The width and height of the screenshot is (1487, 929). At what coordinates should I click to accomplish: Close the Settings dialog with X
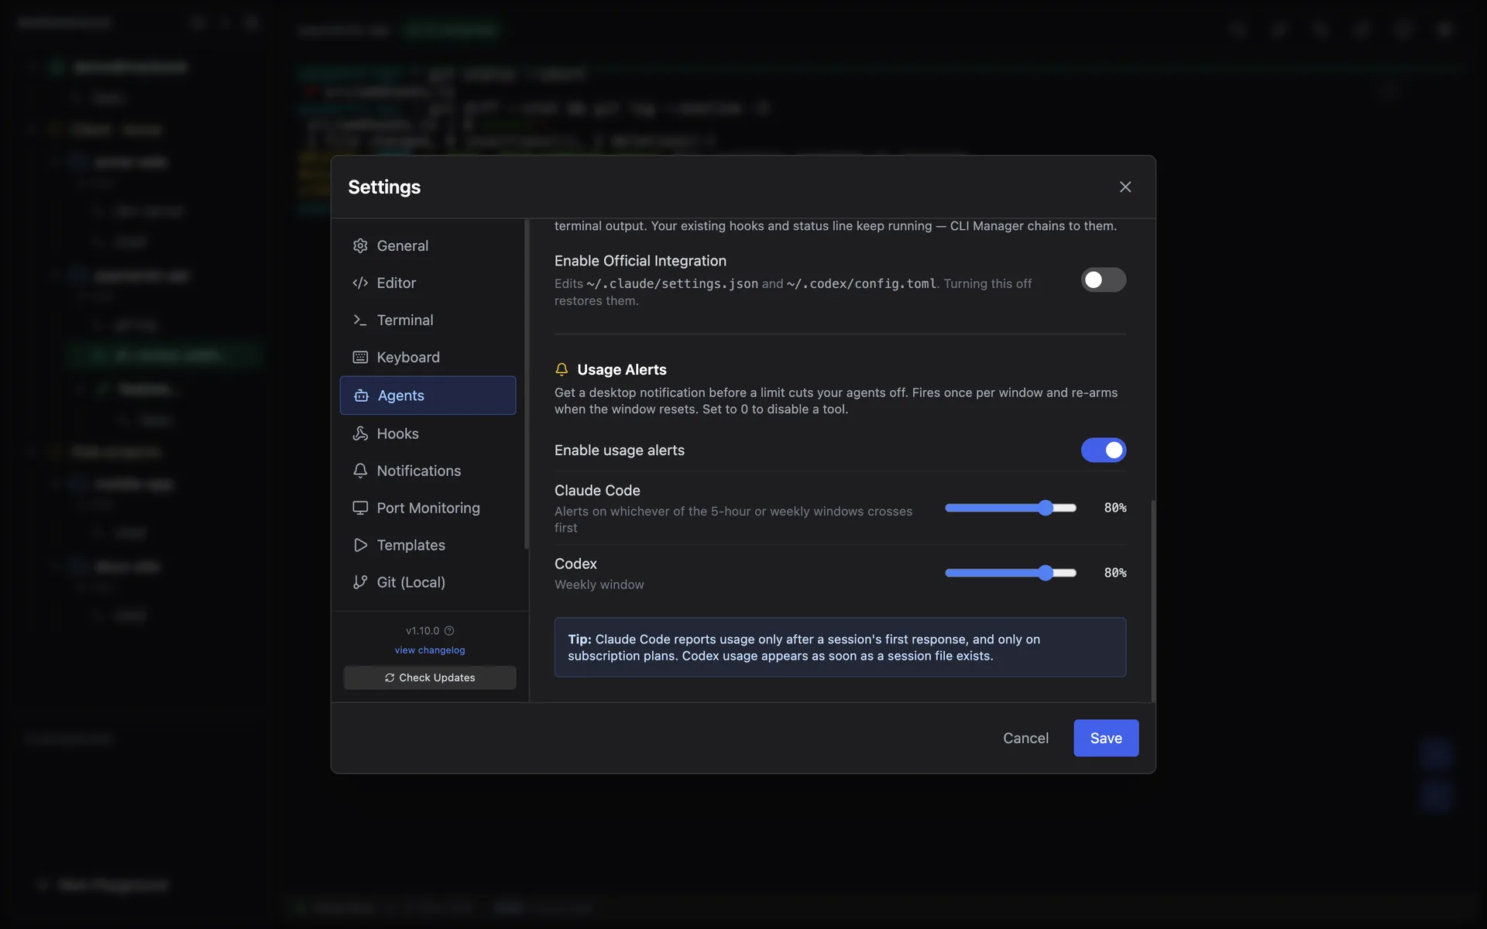pos(1125,187)
